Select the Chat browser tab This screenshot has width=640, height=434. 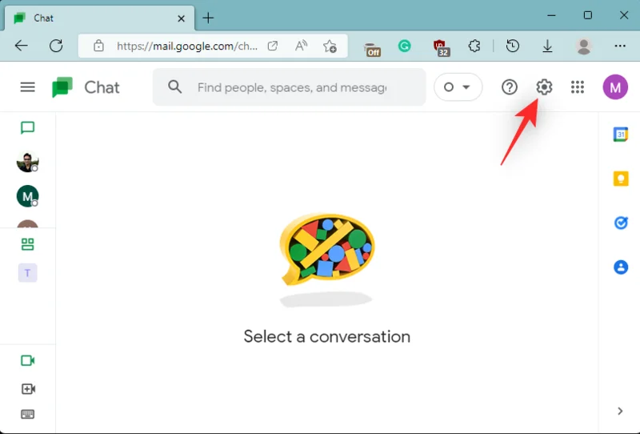99,18
